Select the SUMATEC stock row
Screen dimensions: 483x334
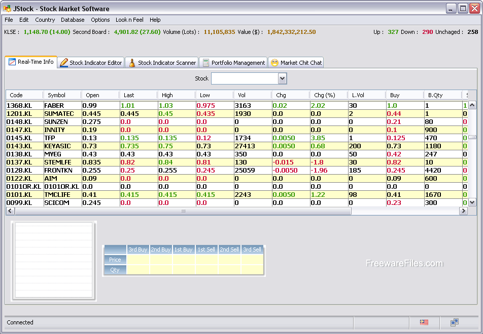236,114
